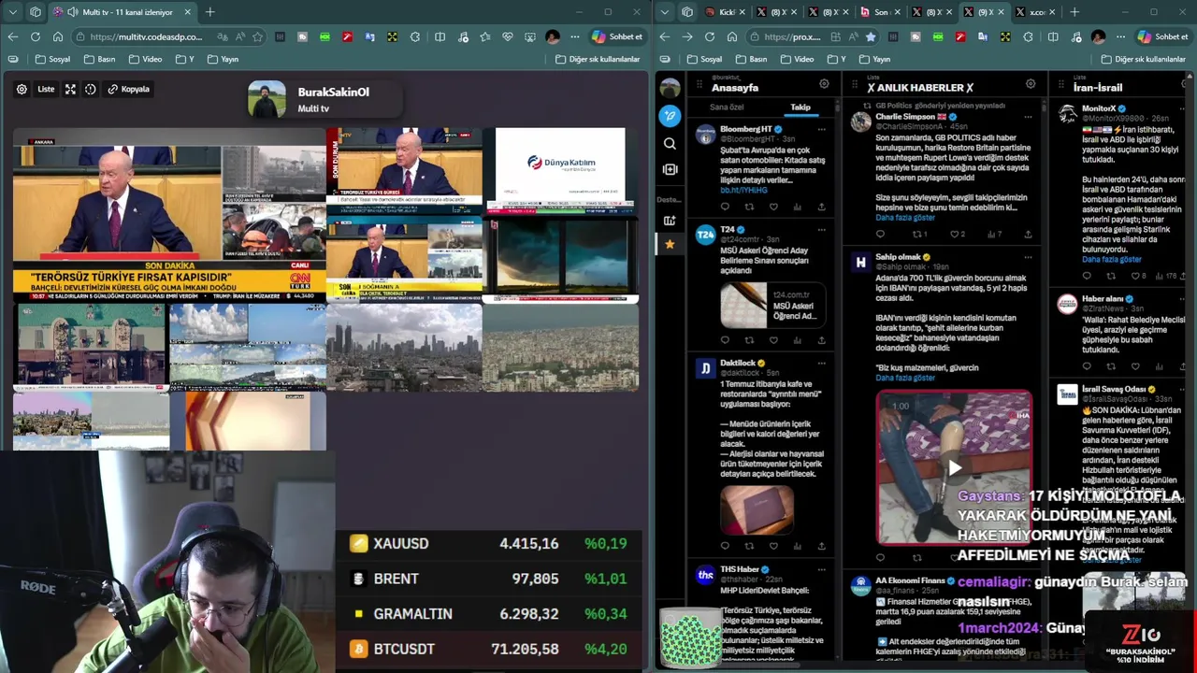Play the Sahip olmak post video
The width and height of the screenshot is (1197, 673).
click(x=954, y=467)
